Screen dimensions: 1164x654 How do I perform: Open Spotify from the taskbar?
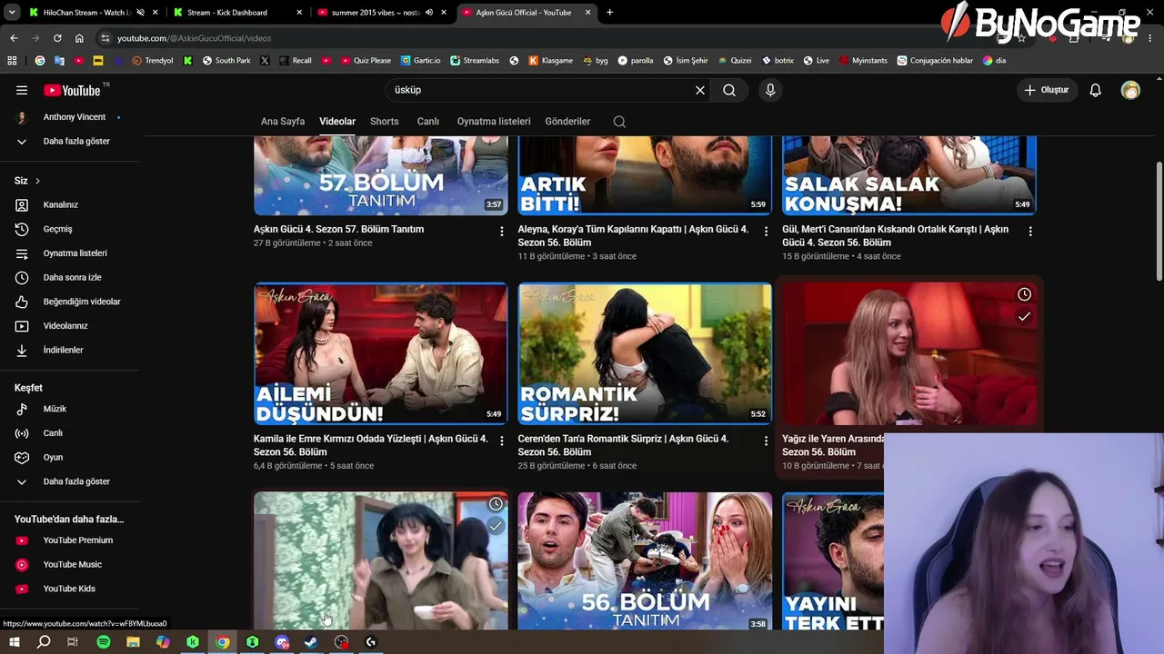pyautogui.click(x=104, y=642)
